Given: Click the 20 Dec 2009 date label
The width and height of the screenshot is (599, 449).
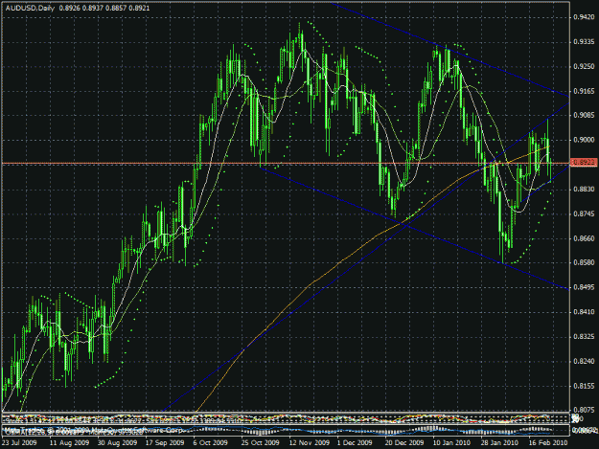Looking at the screenshot, I should (404, 442).
